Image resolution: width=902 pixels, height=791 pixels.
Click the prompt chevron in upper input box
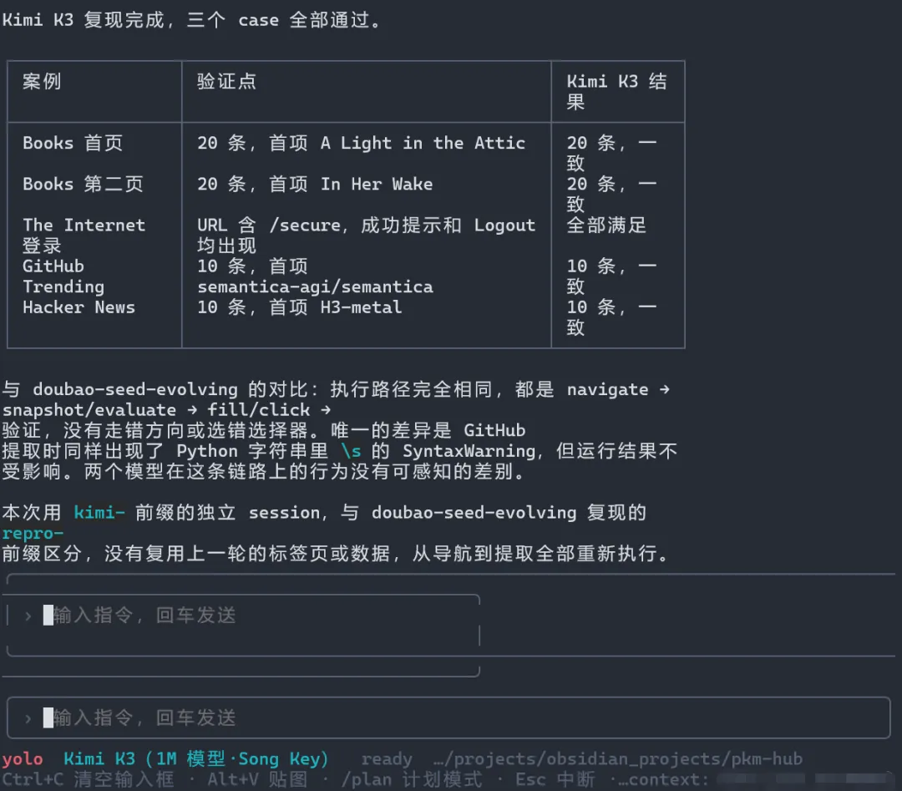pyautogui.click(x=28, y=616)
